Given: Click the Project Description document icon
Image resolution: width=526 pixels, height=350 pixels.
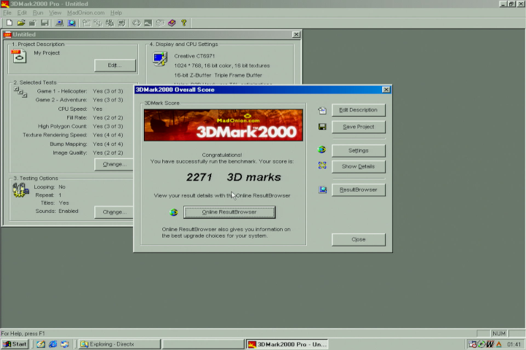Looking at the screenshot, I should click(19, 56).
